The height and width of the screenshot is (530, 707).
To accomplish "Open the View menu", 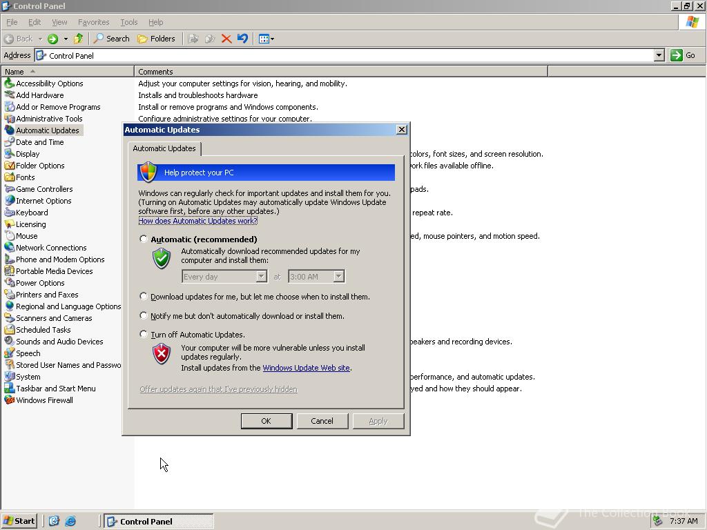I will 59,22.
